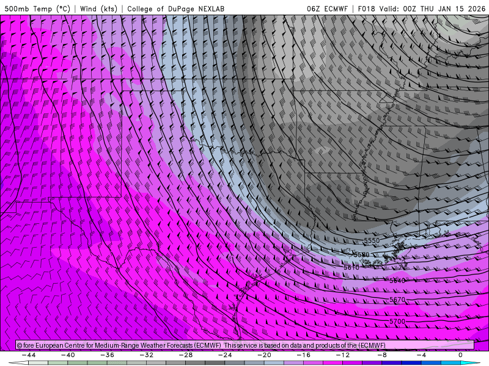Click the -12 tick on the temperature legend
The image size is (489, 366).
point(344,354)
